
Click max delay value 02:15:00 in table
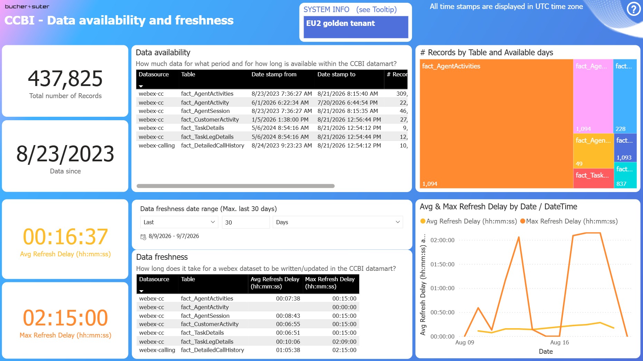pyautogui.click(x=344, y=350)
